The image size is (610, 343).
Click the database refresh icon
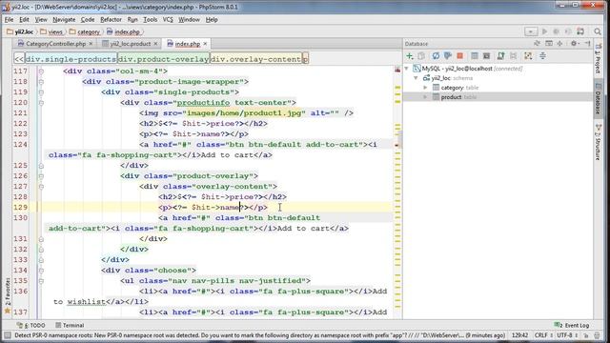[x=436, y=56]
